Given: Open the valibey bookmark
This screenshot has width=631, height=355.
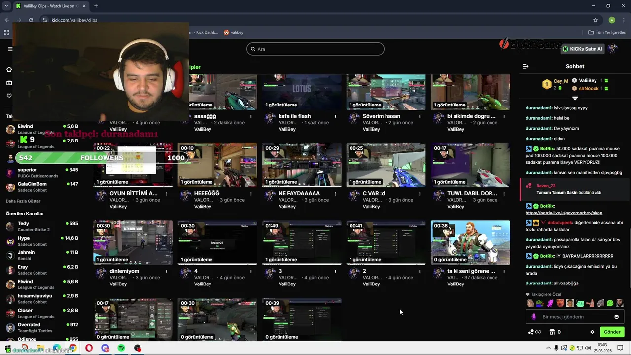Looking at the screenshot, I should 234,32.
